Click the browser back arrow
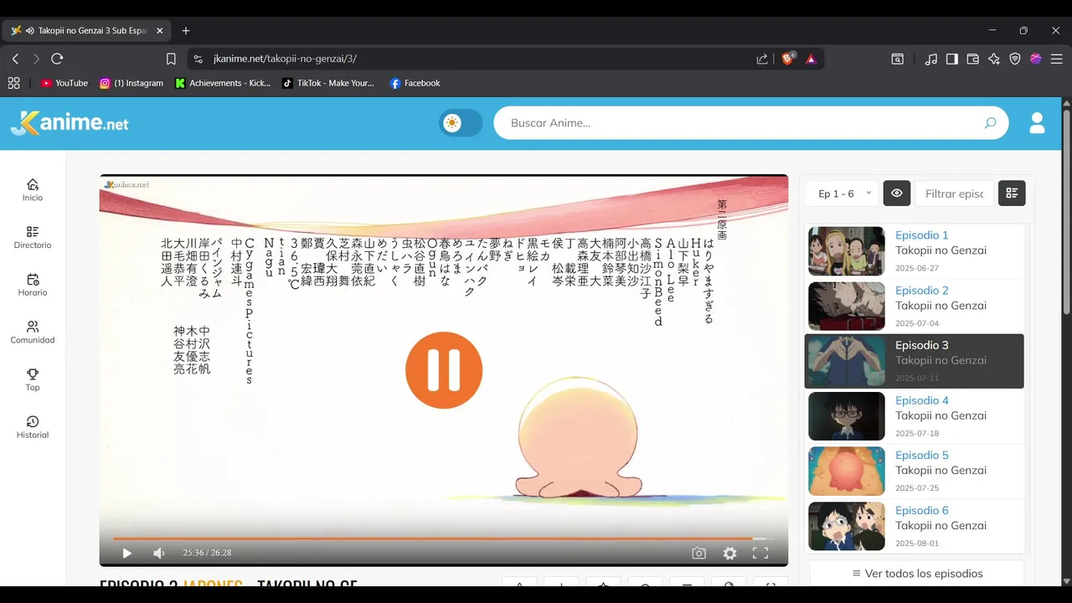 point(15,59)
